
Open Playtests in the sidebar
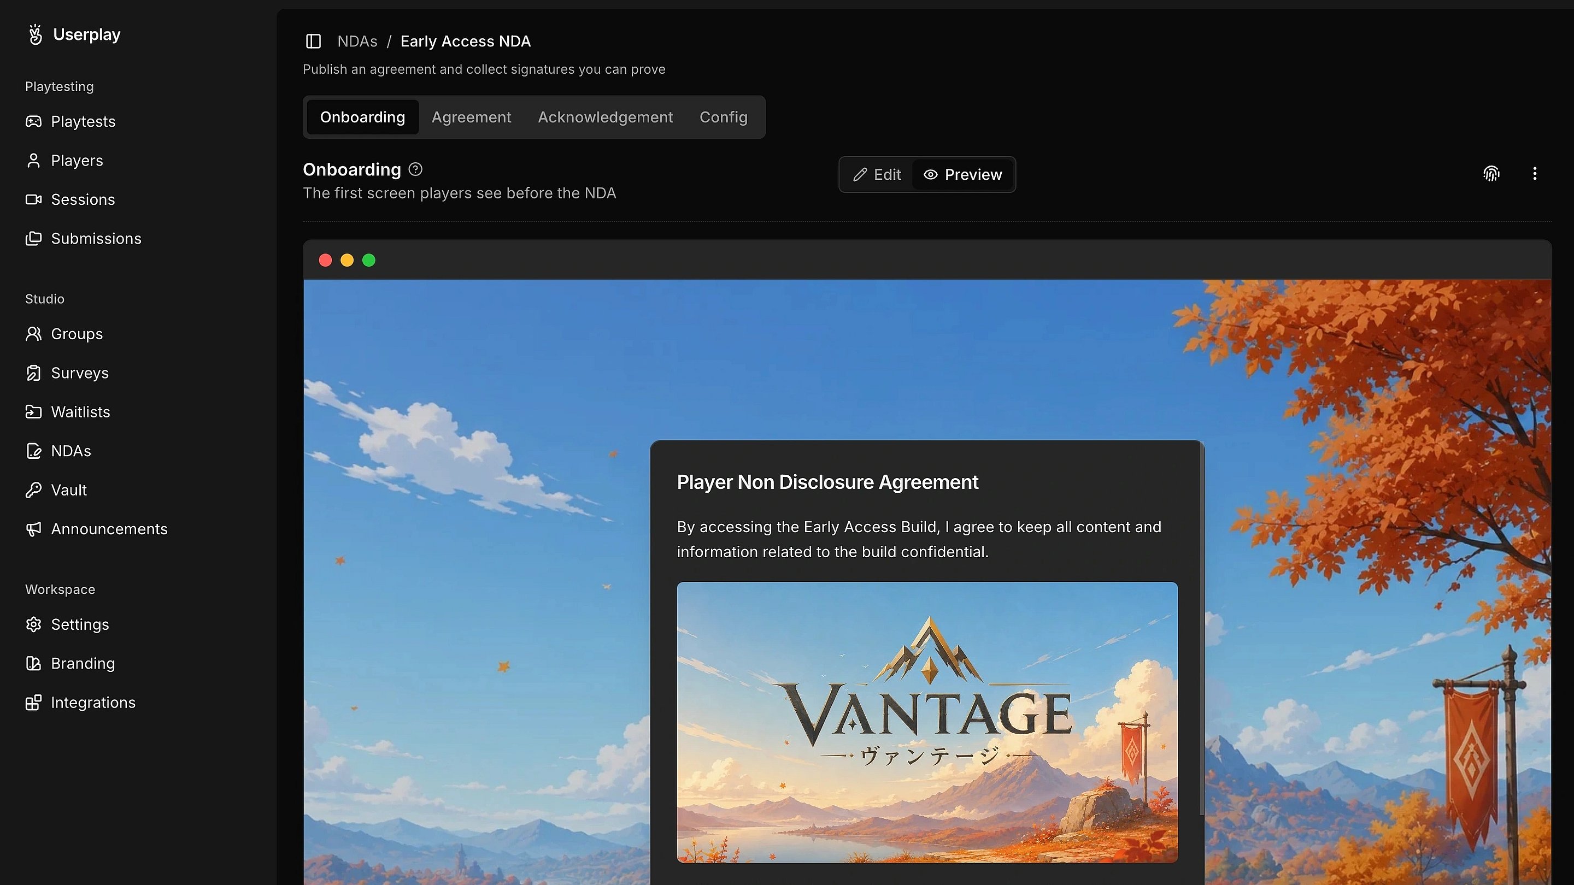tap(83, 121)
